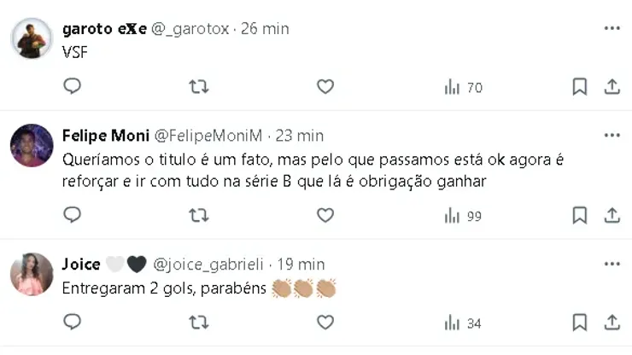
Task: Retweet garoto eXe's VSF tweet
Action: point(198,86)
